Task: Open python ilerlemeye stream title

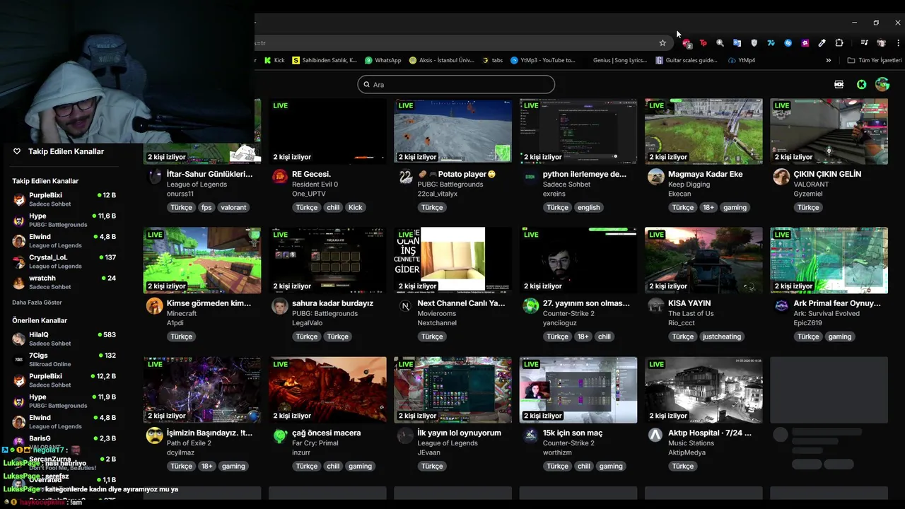Action: pyautogui.click(x=585, y=174)
